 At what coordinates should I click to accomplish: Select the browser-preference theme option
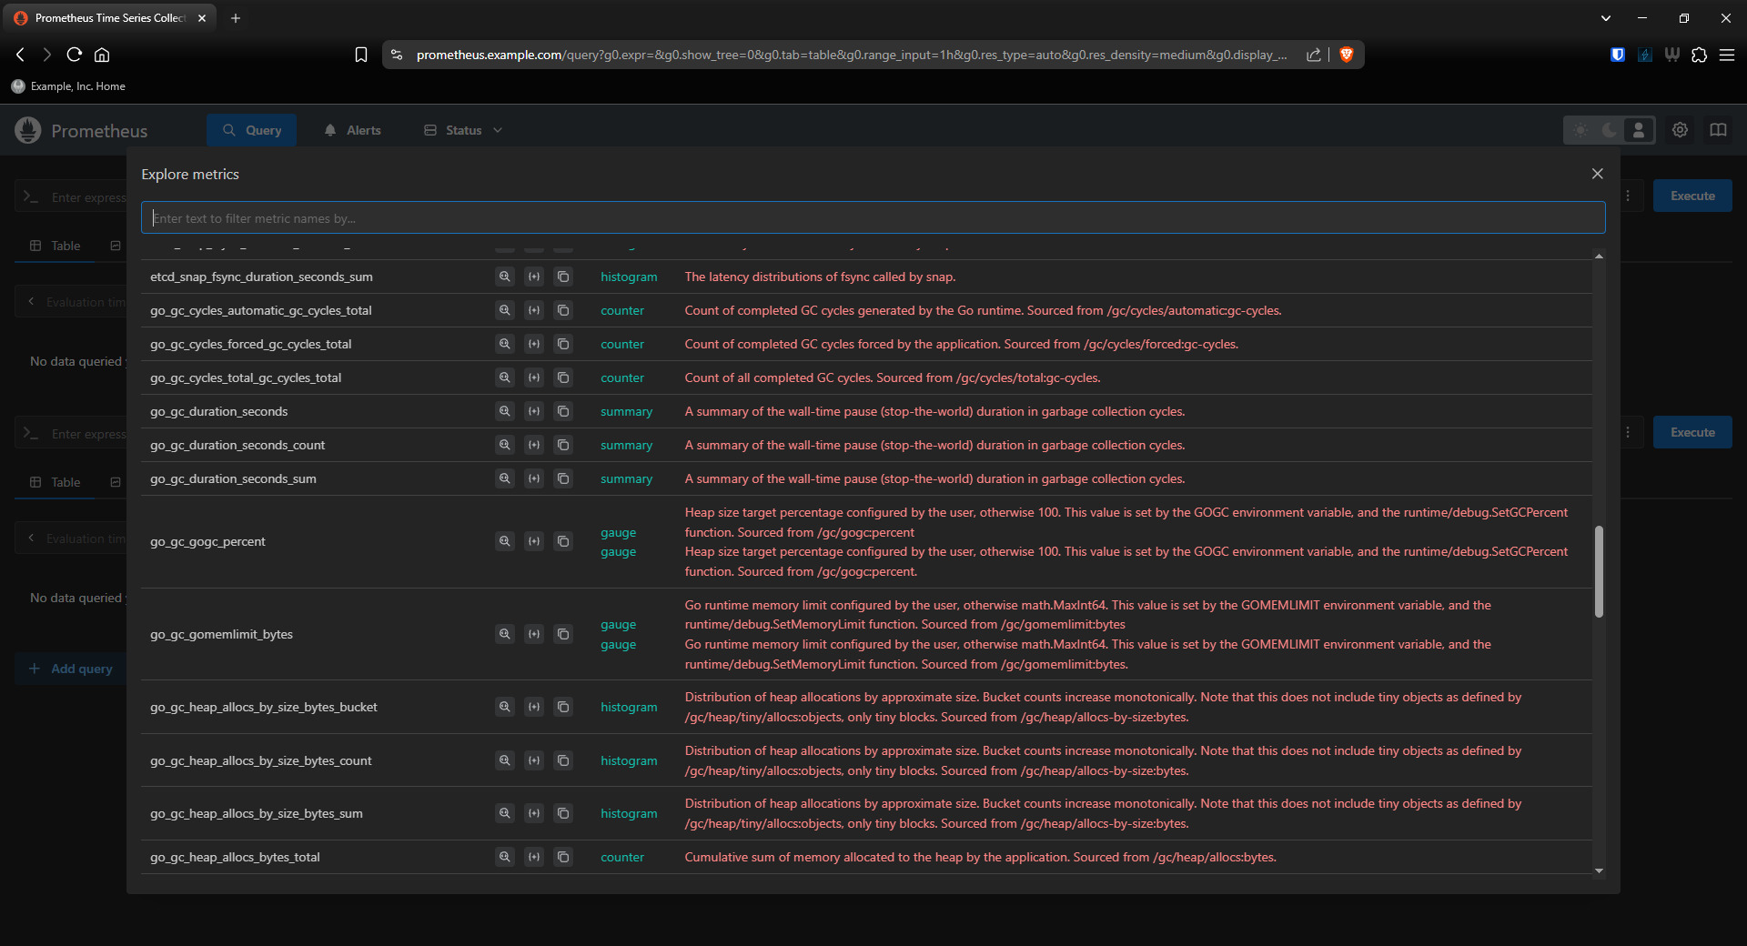click(1639, 130)
